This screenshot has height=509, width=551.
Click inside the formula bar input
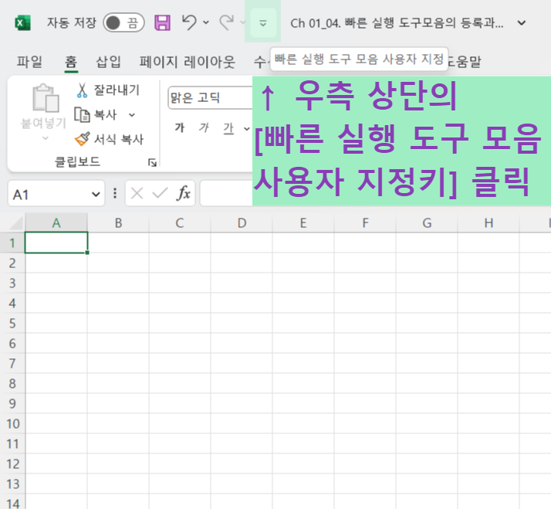click(226, 193)
